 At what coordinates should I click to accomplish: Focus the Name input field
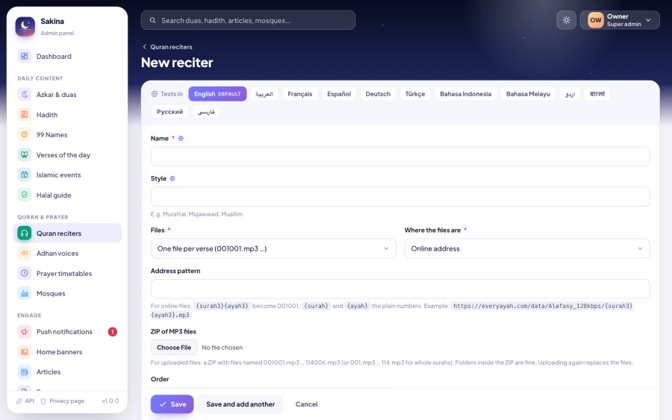pyautogui.click(x=400, y=156)
